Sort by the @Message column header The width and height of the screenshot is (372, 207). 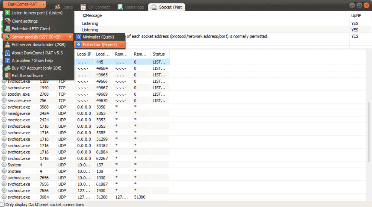[215, 15]
